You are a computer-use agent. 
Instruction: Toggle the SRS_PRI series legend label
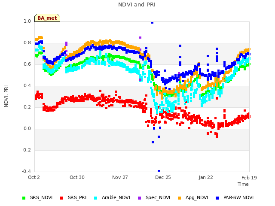(77, 197)
